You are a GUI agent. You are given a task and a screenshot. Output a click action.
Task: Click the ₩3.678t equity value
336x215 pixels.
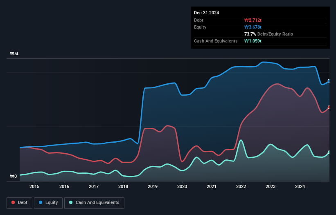253,27
